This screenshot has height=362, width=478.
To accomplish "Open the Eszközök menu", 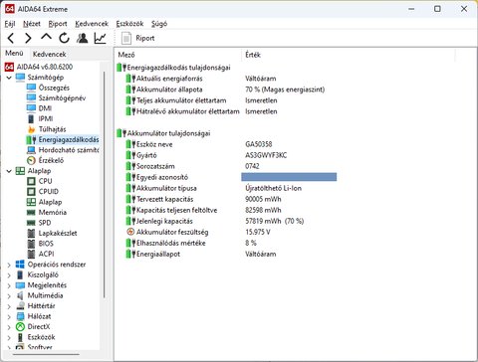I will 129,24.
